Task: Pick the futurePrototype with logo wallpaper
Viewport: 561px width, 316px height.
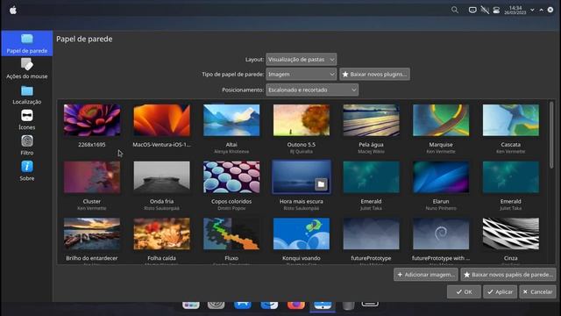Action: click(x=441, y=233)
